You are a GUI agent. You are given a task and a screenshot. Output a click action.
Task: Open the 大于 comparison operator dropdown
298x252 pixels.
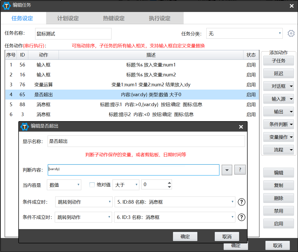click(126, 185)
